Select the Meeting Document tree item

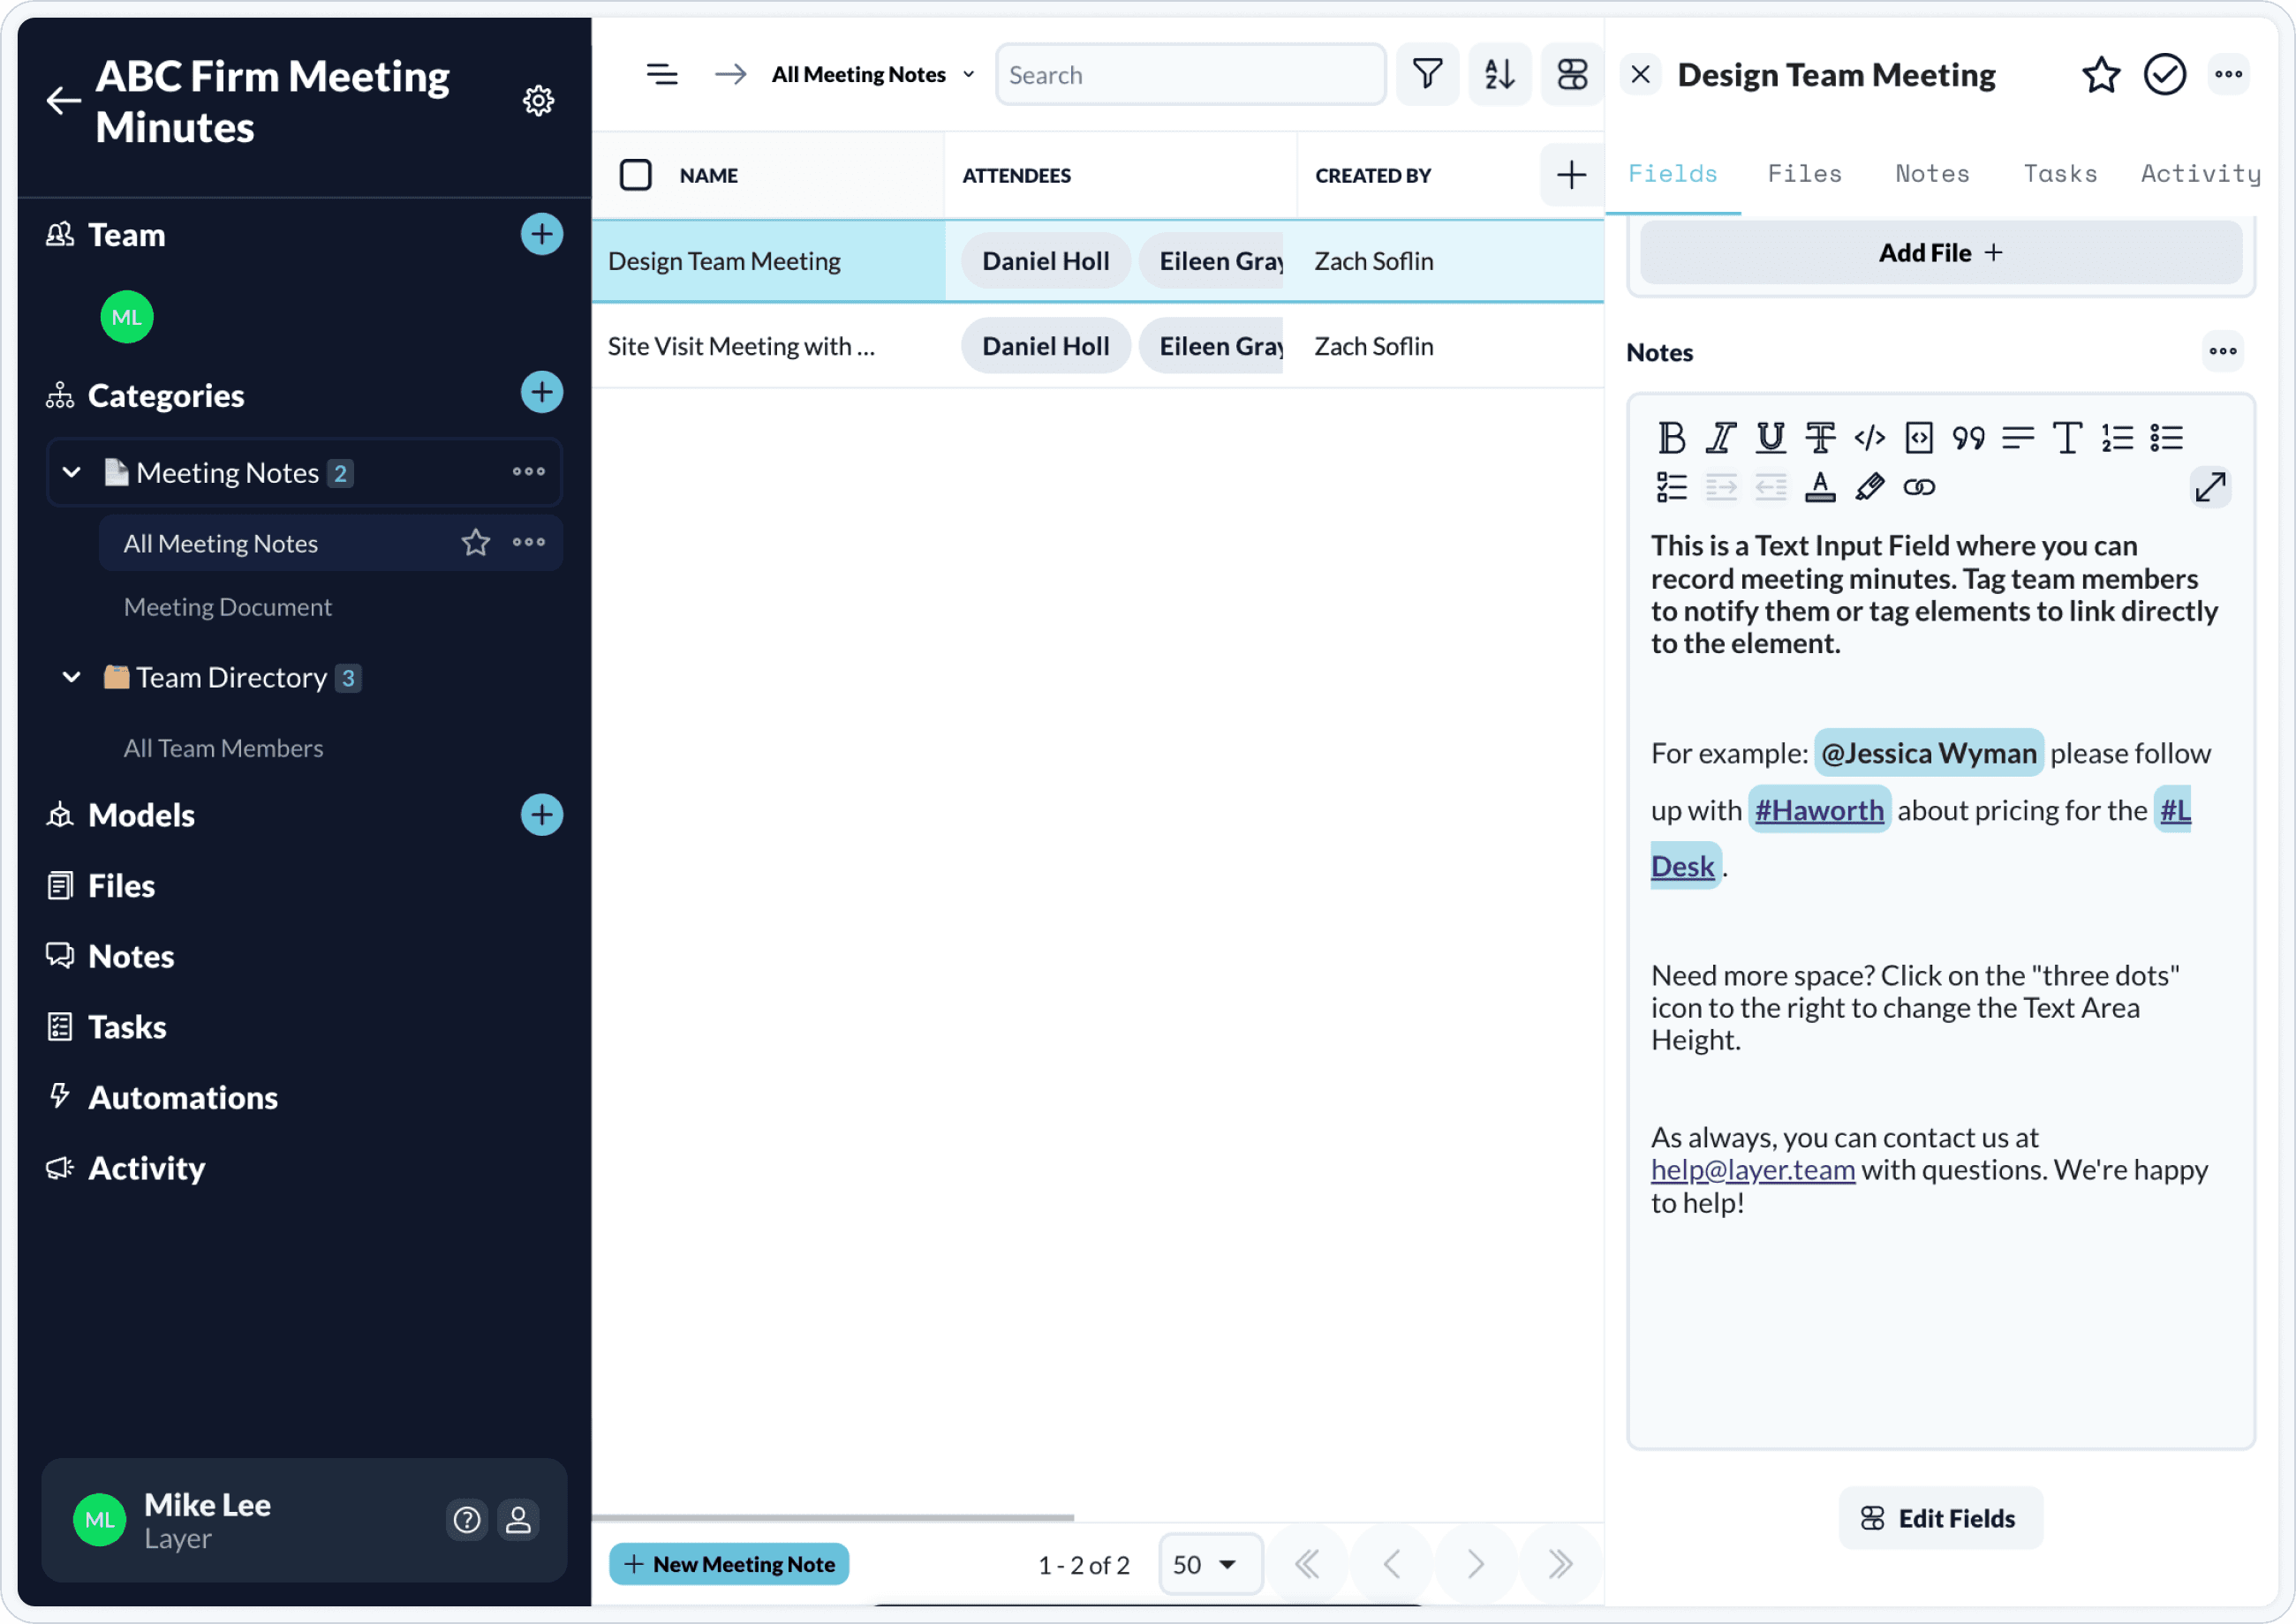coord(227,605)
